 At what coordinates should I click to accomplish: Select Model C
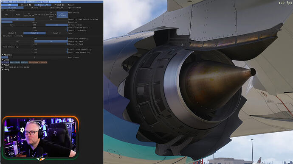click(x=56, y=33)
